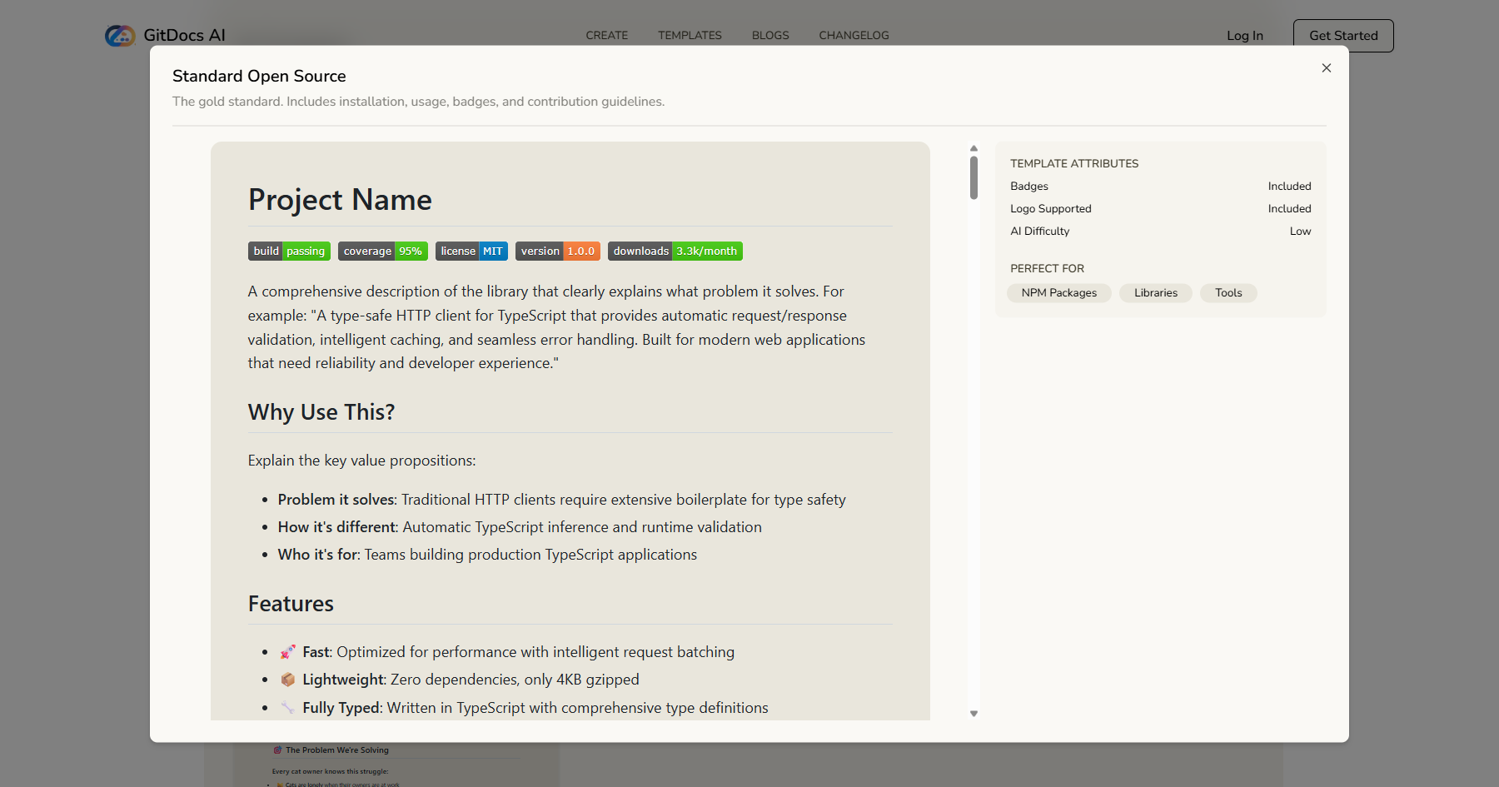This screenshot has height=787, width=1499.
Task: Click the wrench icon beside Fully Typed feature
Action: pos(287,708)
